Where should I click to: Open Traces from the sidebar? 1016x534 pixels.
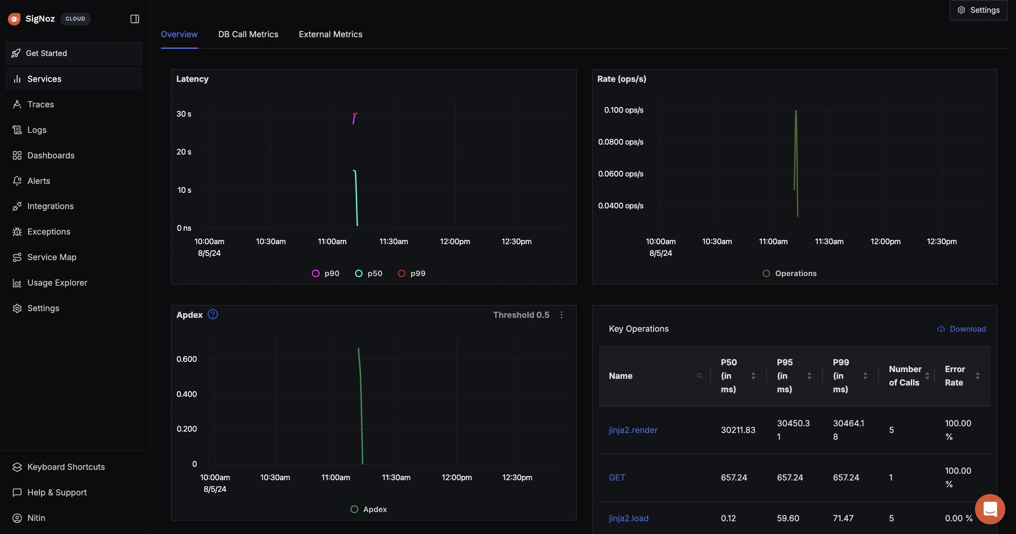pos(74,104)
